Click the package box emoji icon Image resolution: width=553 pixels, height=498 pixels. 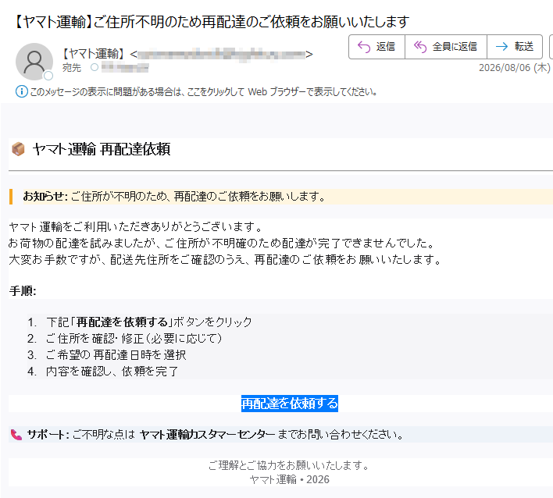[18, 149]
